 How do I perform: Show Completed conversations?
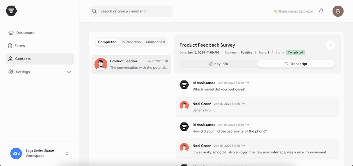(x=107, y=42)
